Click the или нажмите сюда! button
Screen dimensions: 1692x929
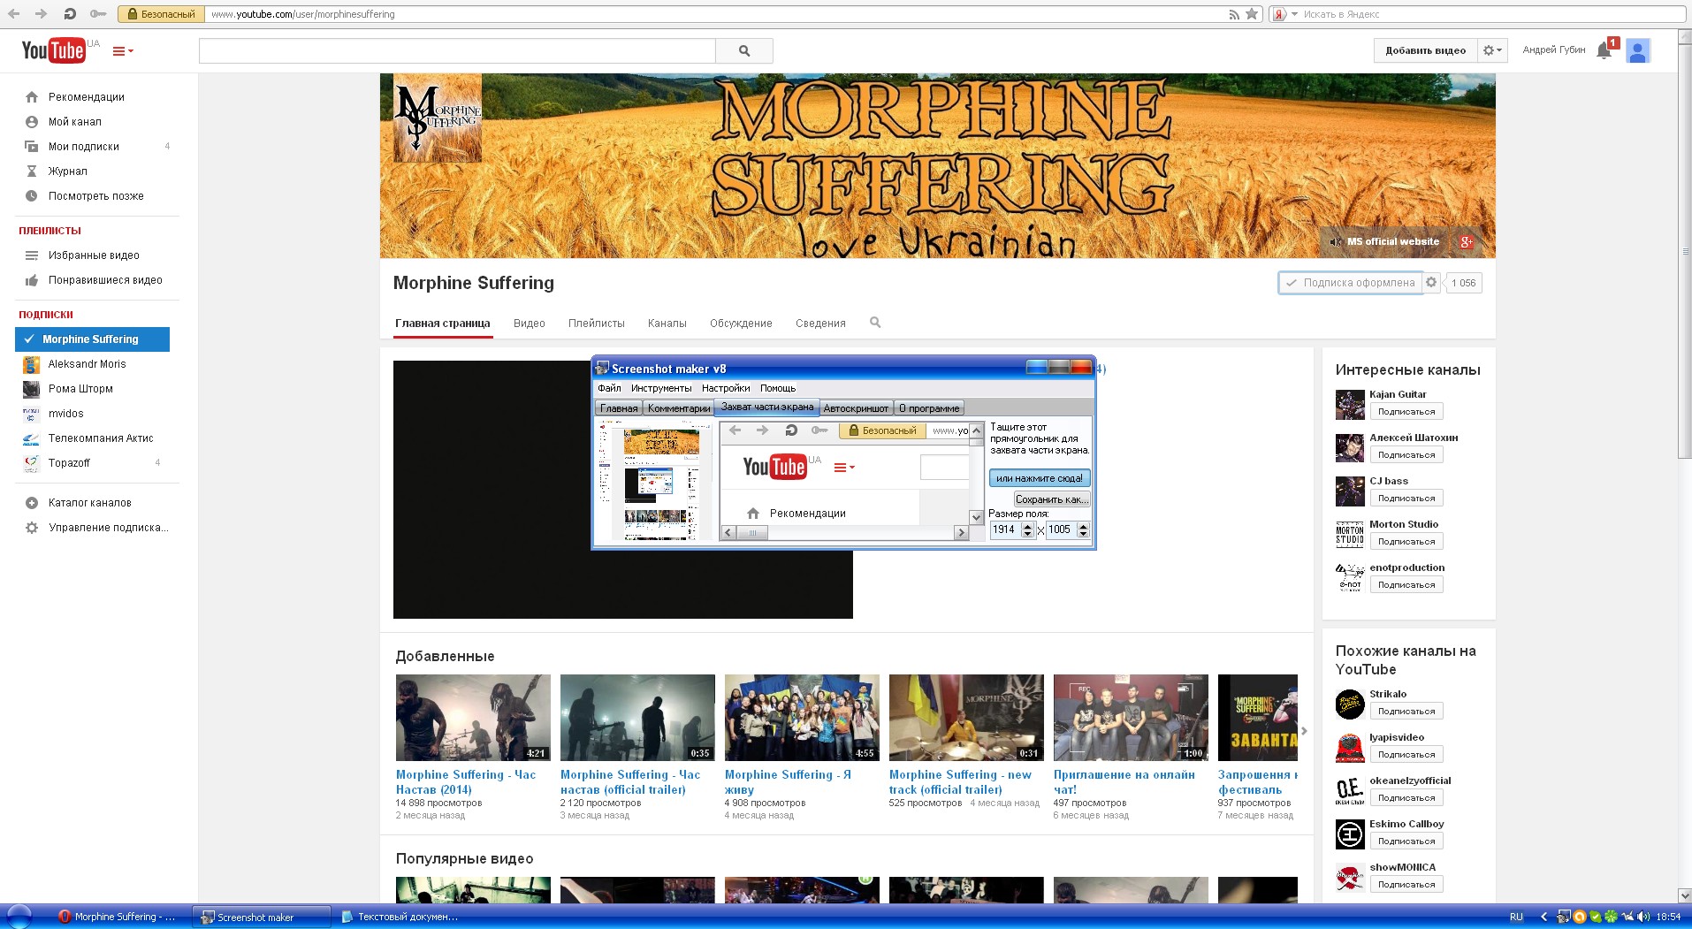[1040, 478]
